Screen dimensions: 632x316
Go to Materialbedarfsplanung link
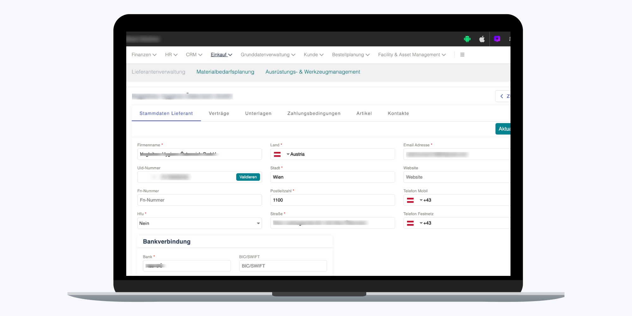[225, 72]
